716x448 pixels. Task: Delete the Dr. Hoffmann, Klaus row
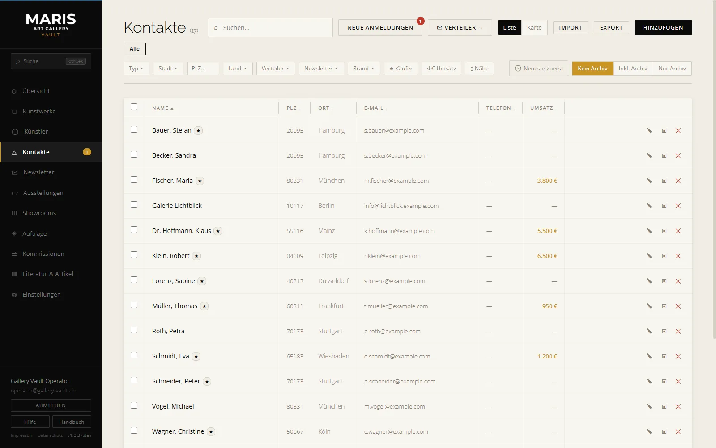click(x=678, y=231)
